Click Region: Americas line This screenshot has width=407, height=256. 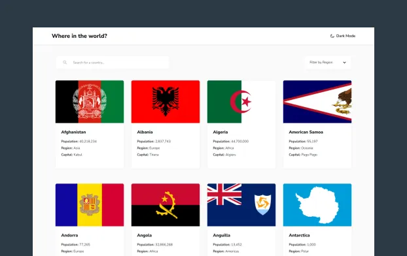(x=226, y=251)
